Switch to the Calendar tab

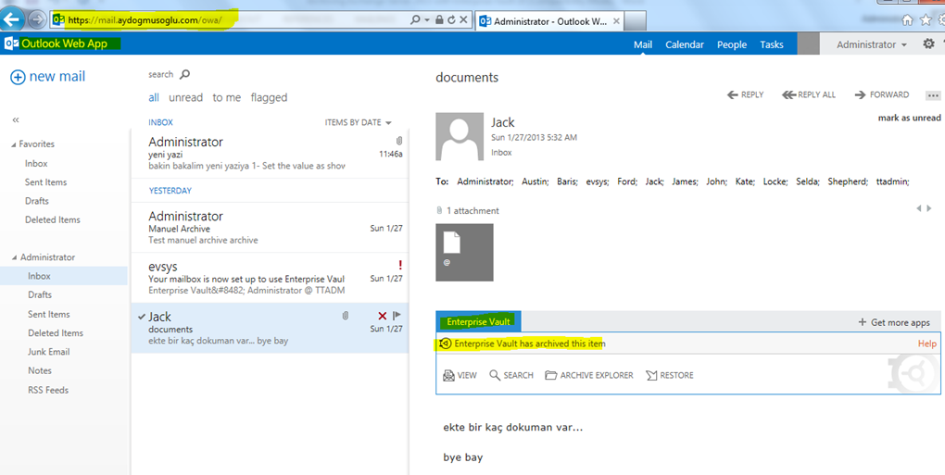tap(685, 44)
